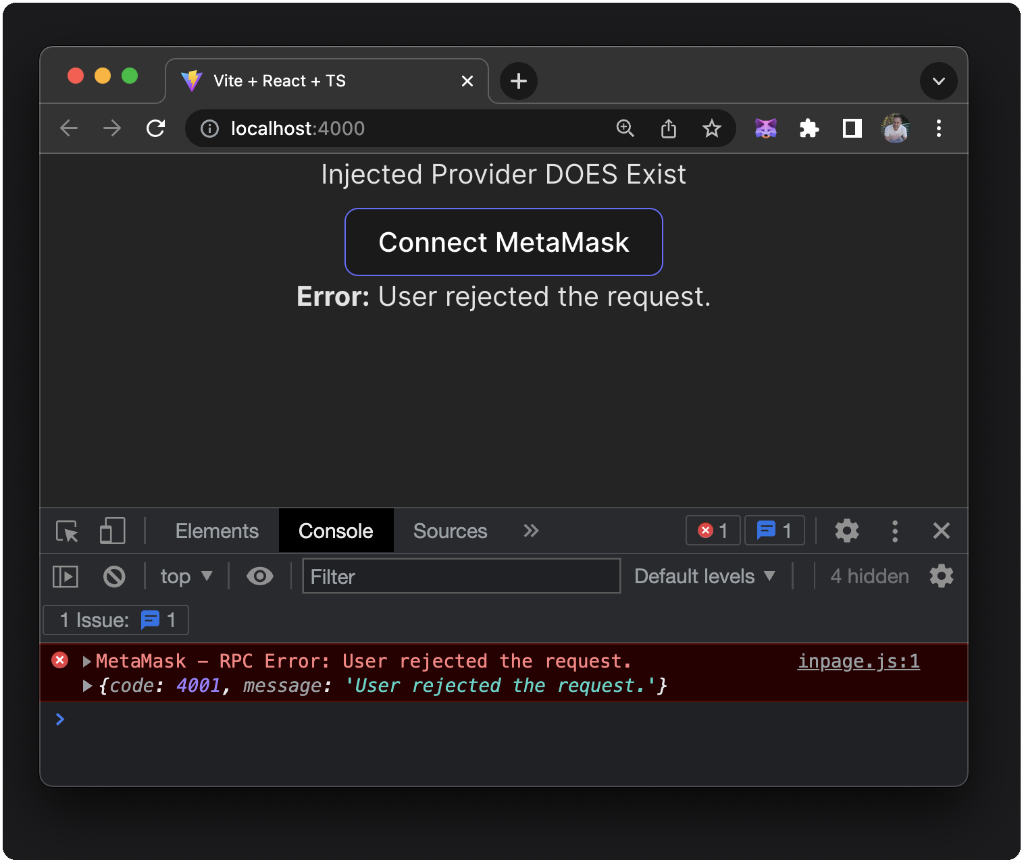Toggle the browser side panel icon
This screenshot has width=1024, height=864.
tap(852, 128)
